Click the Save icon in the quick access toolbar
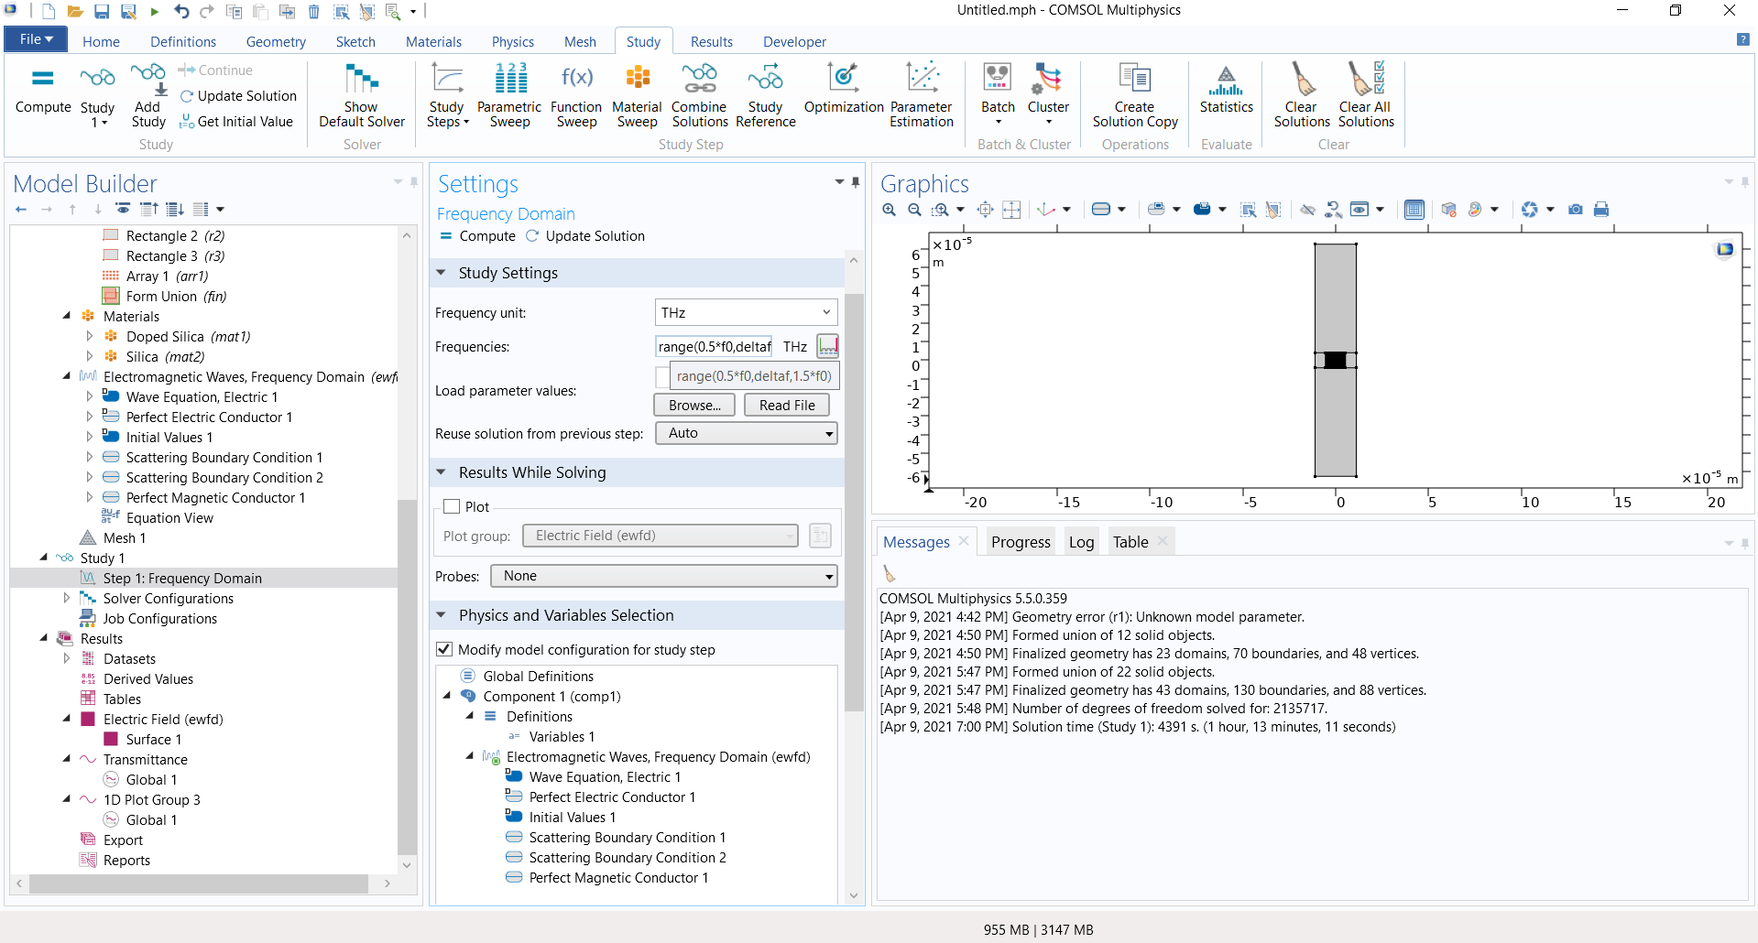The image size is (1758, 943). click(x=102, y=11)
